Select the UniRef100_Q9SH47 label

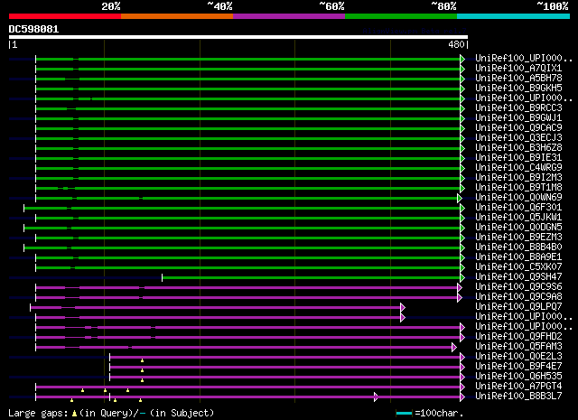click(x=518, y=277)
